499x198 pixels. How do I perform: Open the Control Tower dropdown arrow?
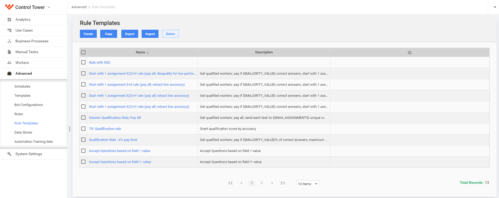(x=49, y=7)
